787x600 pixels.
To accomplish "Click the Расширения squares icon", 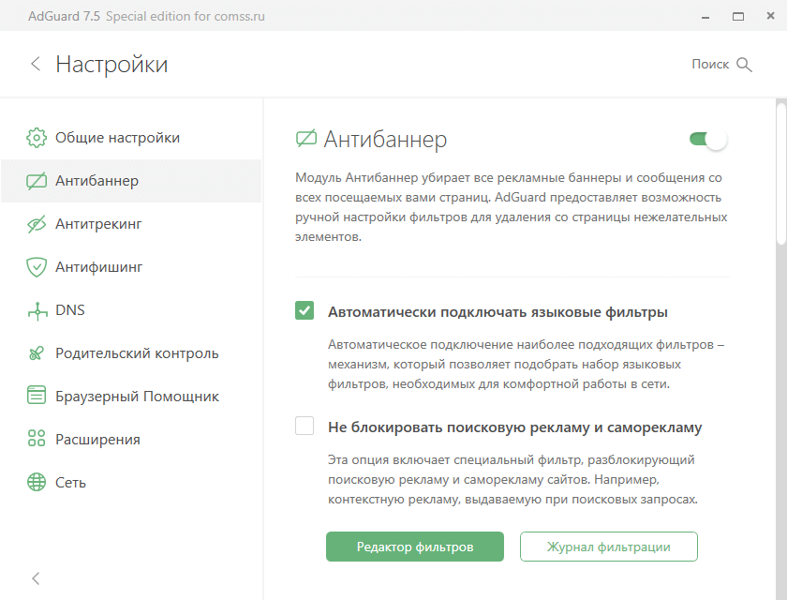I will click(37, 439).
